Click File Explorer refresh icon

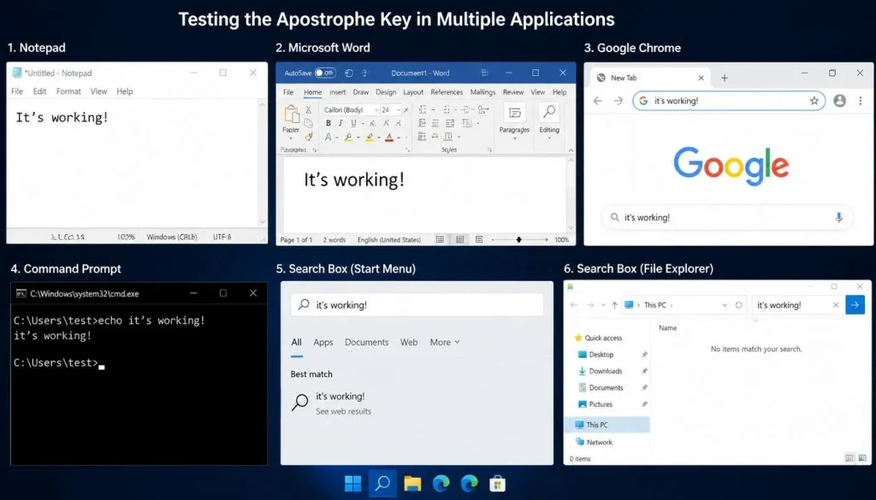coord(738,305)
